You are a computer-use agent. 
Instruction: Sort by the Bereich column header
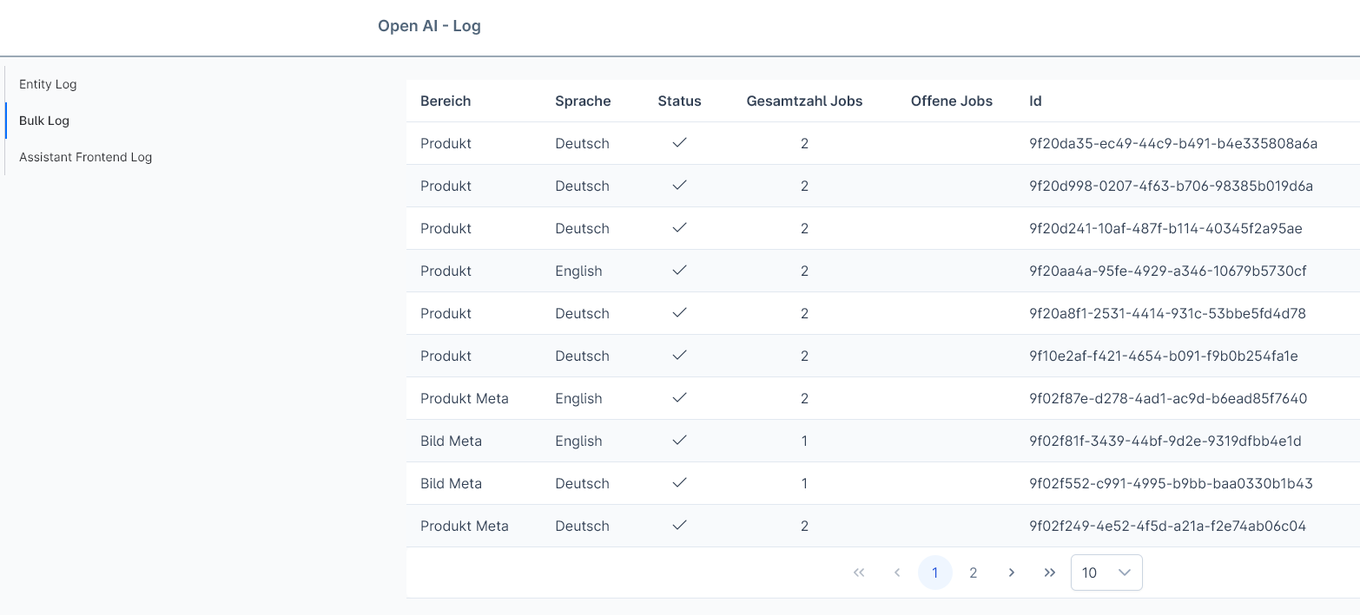(x=446, y=101)
